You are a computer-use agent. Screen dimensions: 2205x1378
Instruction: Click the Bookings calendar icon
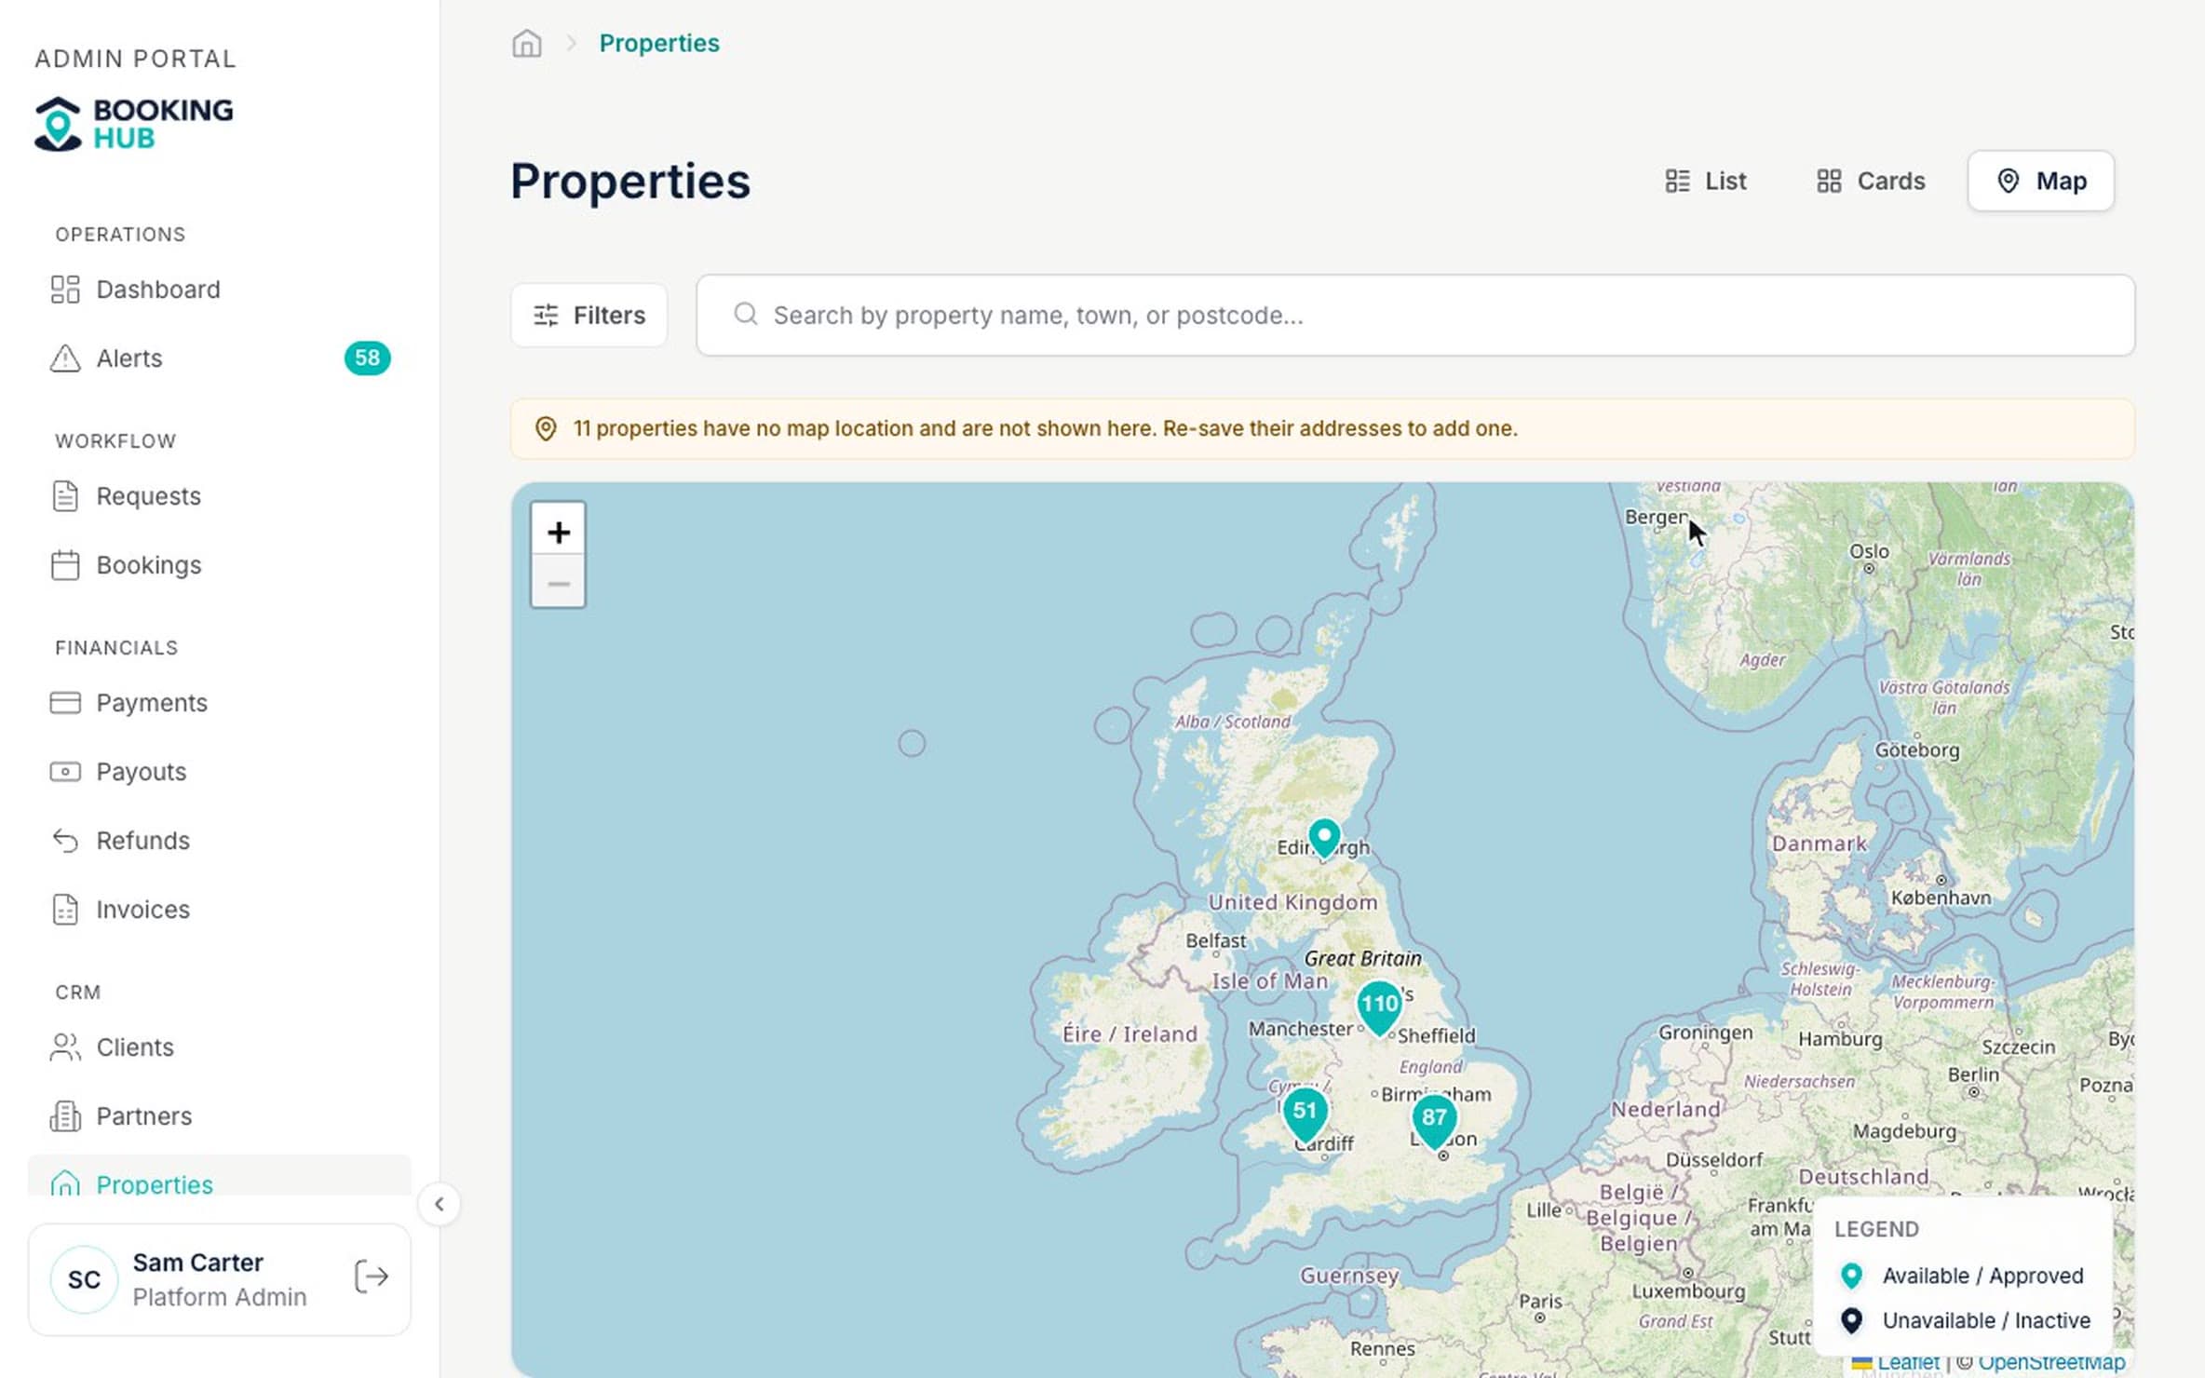pos(65,565)
